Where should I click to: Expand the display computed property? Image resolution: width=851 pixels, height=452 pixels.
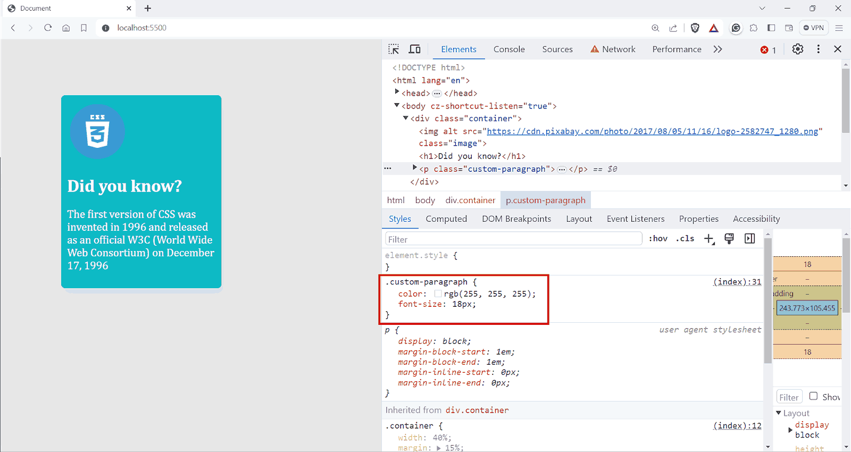click(x=790, y=430)
